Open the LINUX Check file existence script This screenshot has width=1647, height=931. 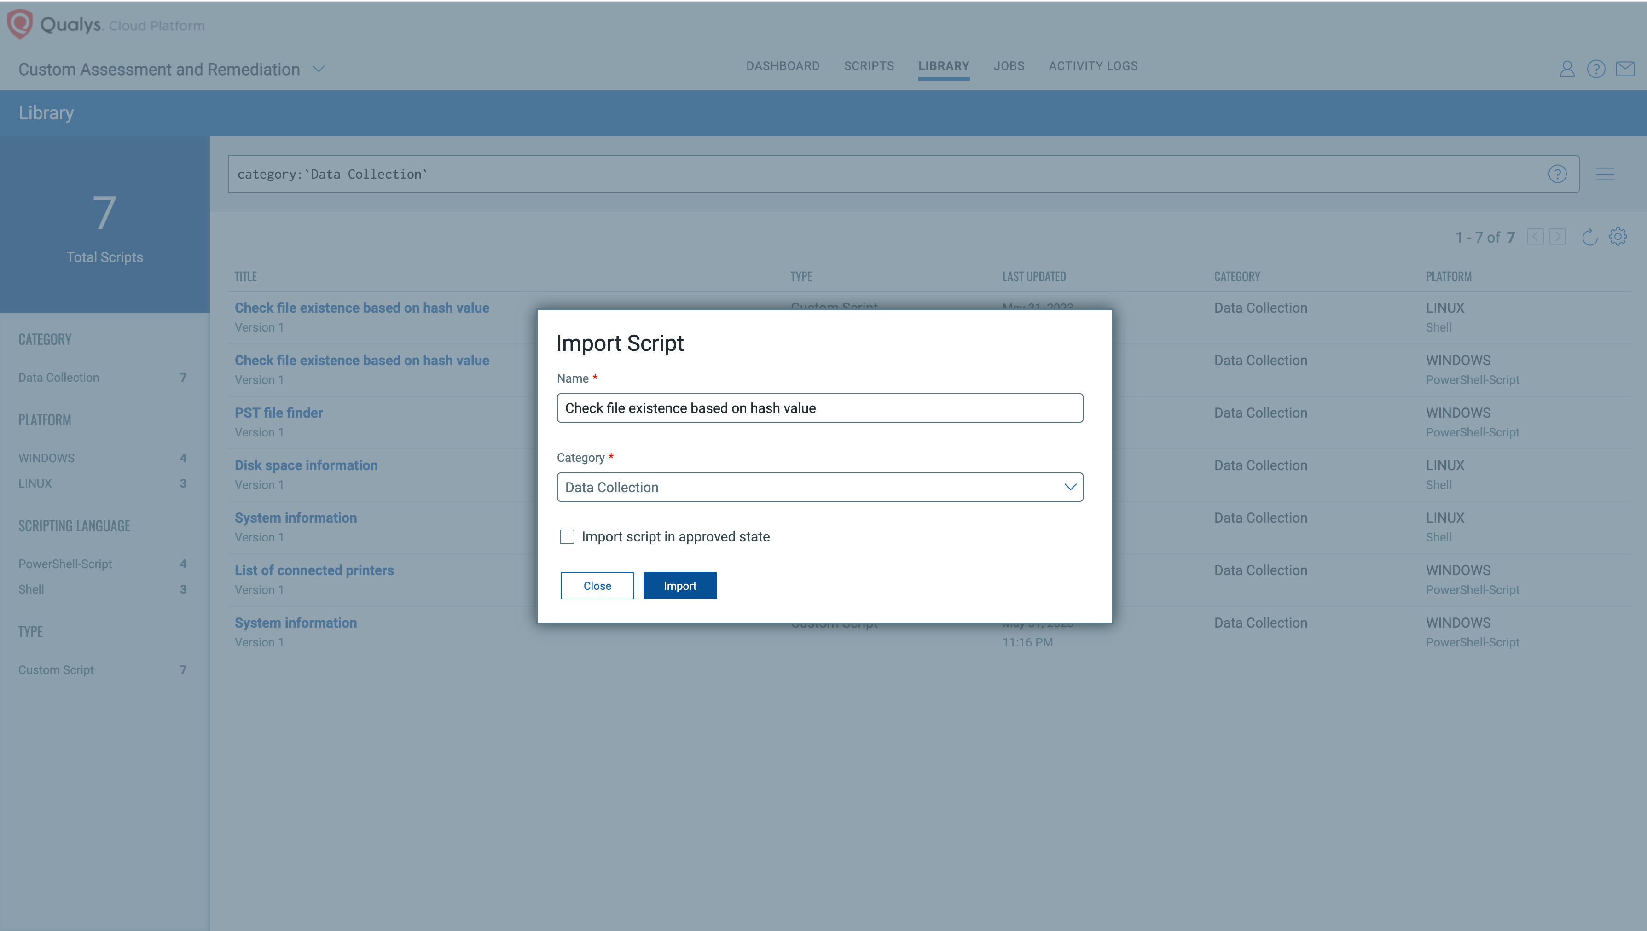tap(362, 308)
